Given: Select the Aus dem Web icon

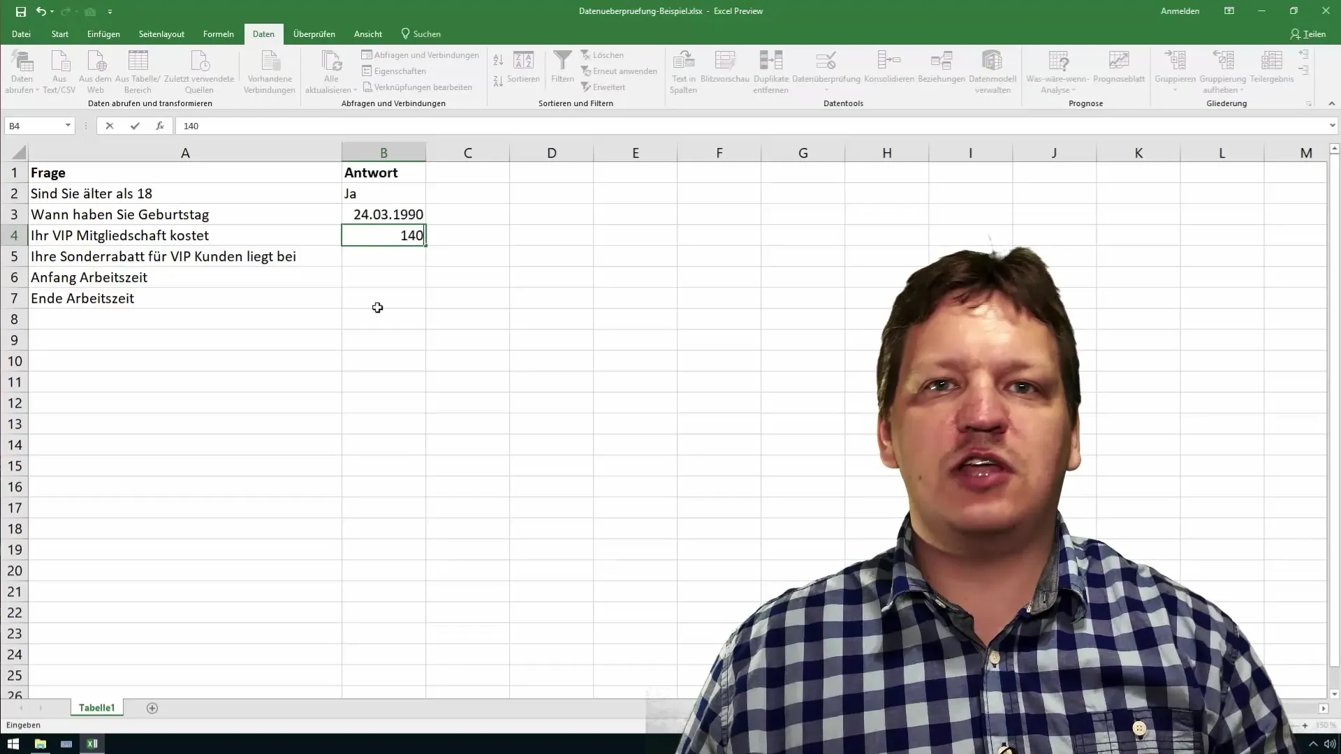Looking at the screenshot, I should [x=96, y=71].
